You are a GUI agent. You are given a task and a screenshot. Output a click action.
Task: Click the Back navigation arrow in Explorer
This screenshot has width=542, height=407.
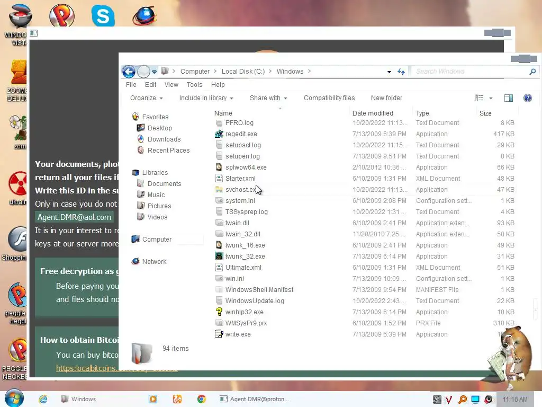pos(129,72)
